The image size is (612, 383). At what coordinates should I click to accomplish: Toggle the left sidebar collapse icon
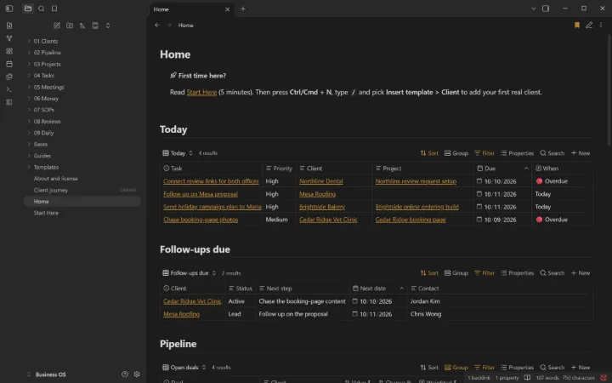coord(9,9)
